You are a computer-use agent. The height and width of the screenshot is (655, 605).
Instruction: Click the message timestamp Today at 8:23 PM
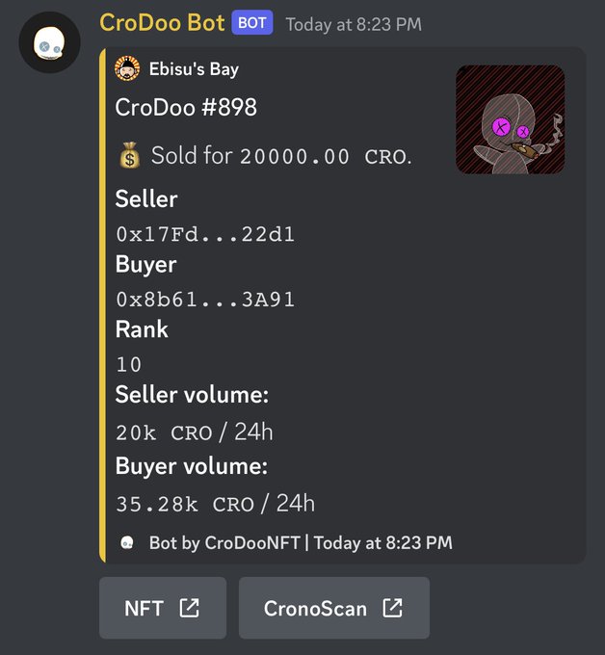(354, 24)
